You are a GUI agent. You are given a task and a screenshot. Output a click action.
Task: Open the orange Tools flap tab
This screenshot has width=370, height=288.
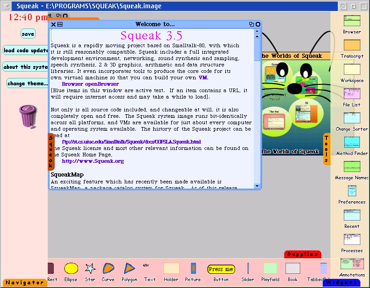(326, 149)
